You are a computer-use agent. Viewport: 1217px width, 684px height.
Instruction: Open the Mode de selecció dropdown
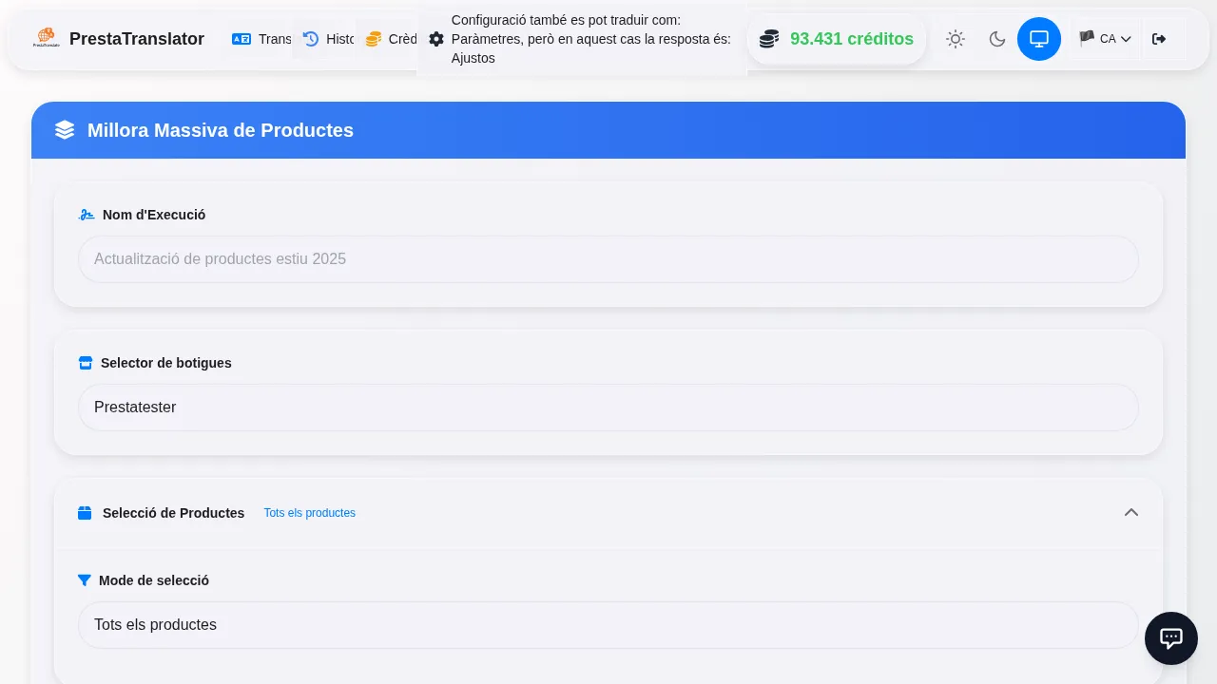coord(608,625)
